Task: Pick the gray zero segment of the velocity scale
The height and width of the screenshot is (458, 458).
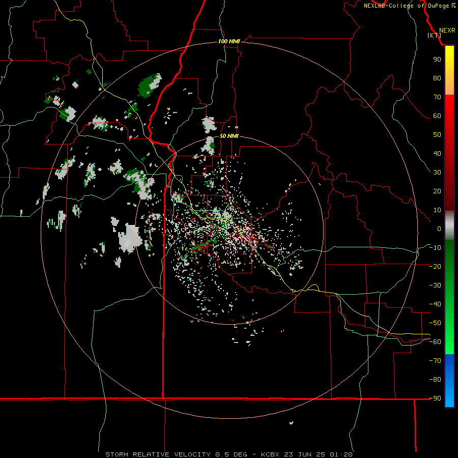Action: tap(449, 225)
